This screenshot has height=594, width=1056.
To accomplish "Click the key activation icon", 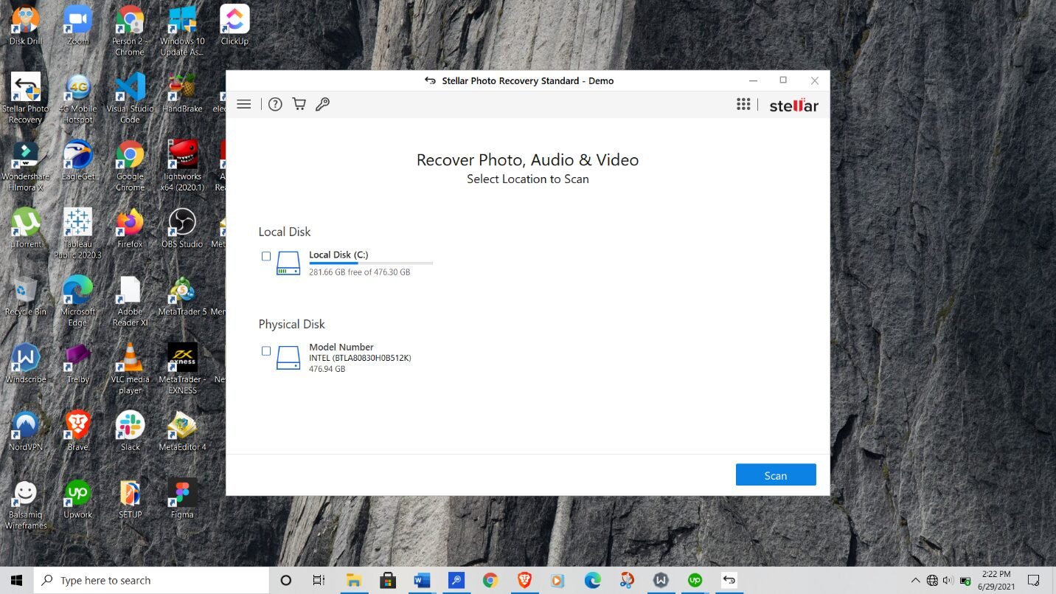I will click(x=322, y=105).
